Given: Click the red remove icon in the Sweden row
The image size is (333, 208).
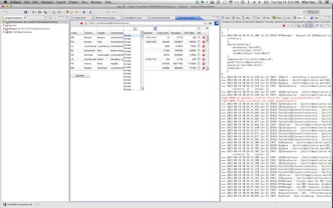Looking at the screenshot, I should pos(204,67).
